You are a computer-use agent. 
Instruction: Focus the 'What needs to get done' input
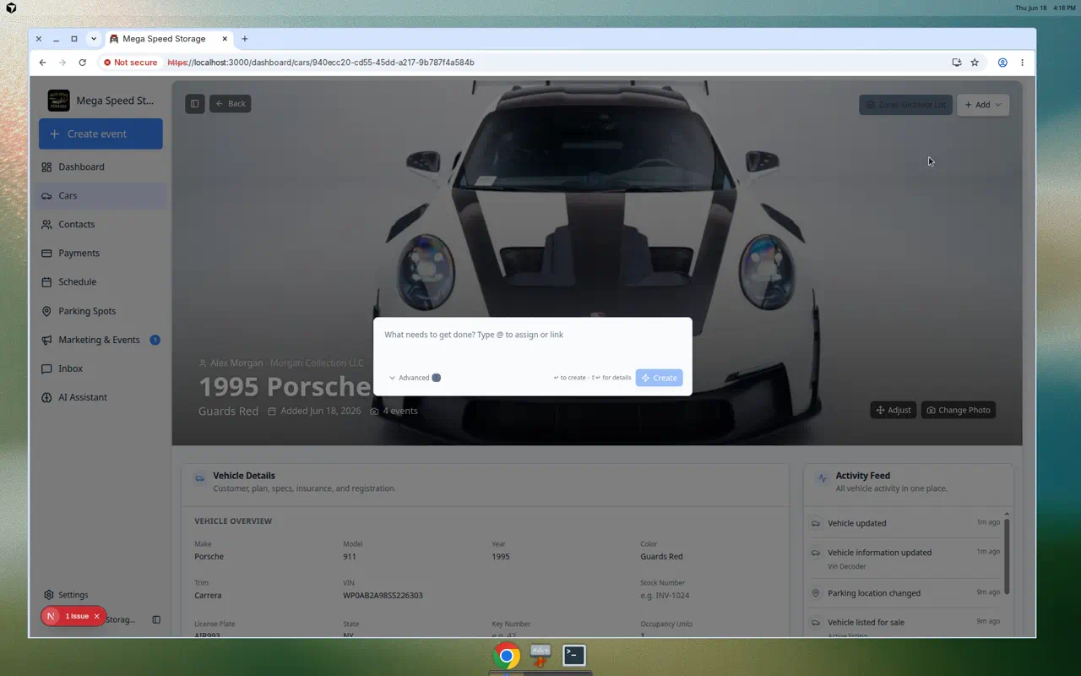(533, 335)
